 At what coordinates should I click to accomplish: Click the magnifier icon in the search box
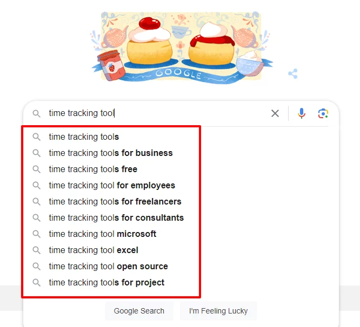click(37, 113)
